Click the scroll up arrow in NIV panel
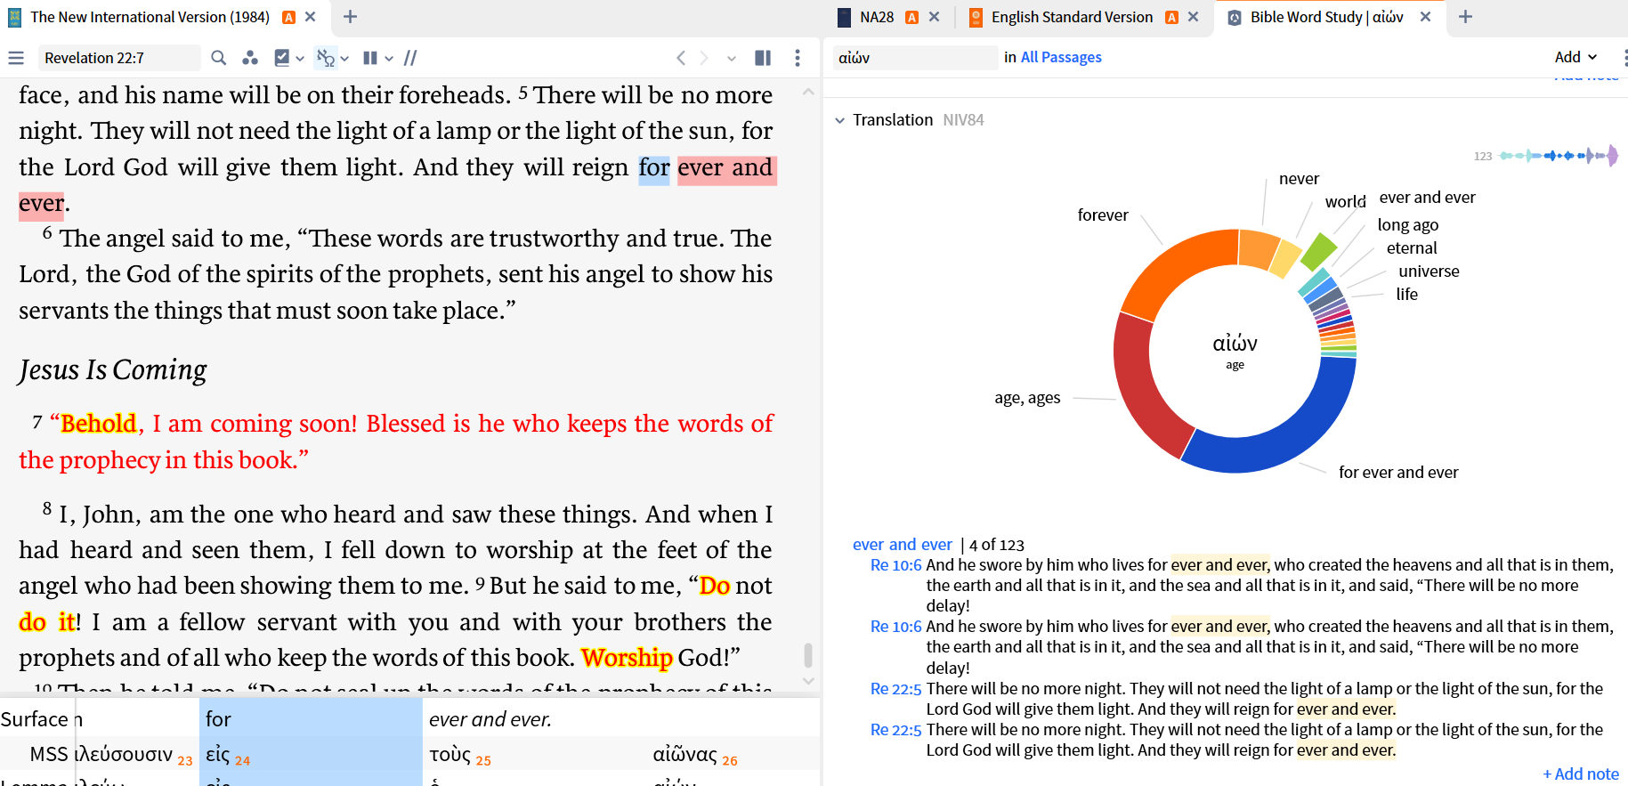1628x786 pixels. pos(808,92)
